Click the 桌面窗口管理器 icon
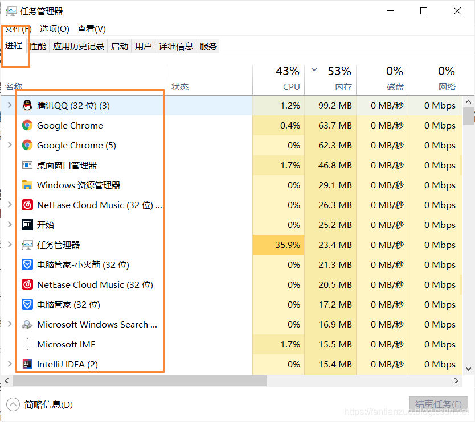 click(27, 165)
